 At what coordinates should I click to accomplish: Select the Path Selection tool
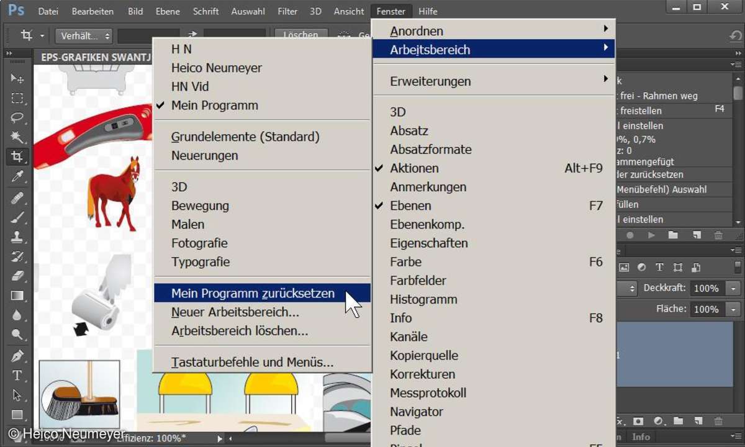[x=17, y=395]
